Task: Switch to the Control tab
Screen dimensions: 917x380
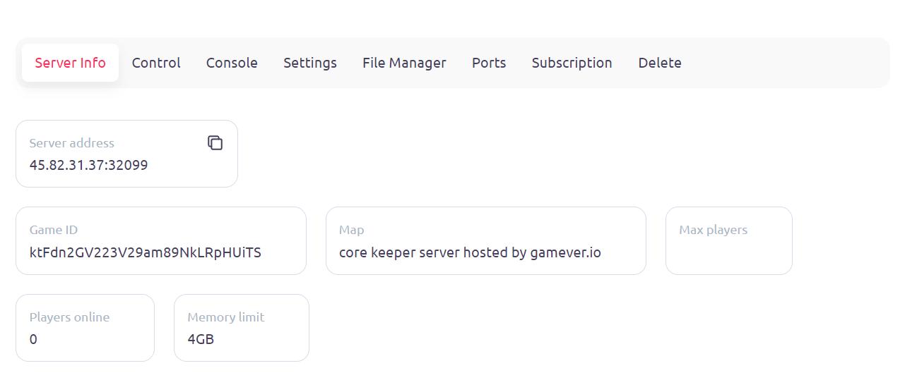Action: [156, 63]
